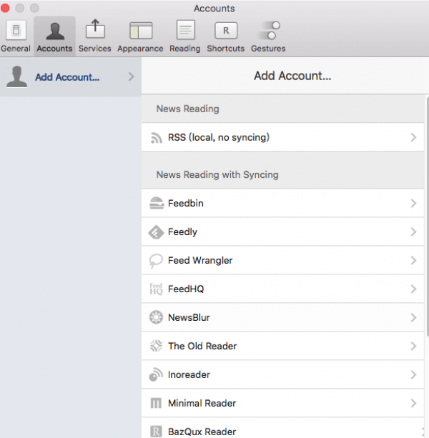Choose the Feedbin account label

pos(186,203)
